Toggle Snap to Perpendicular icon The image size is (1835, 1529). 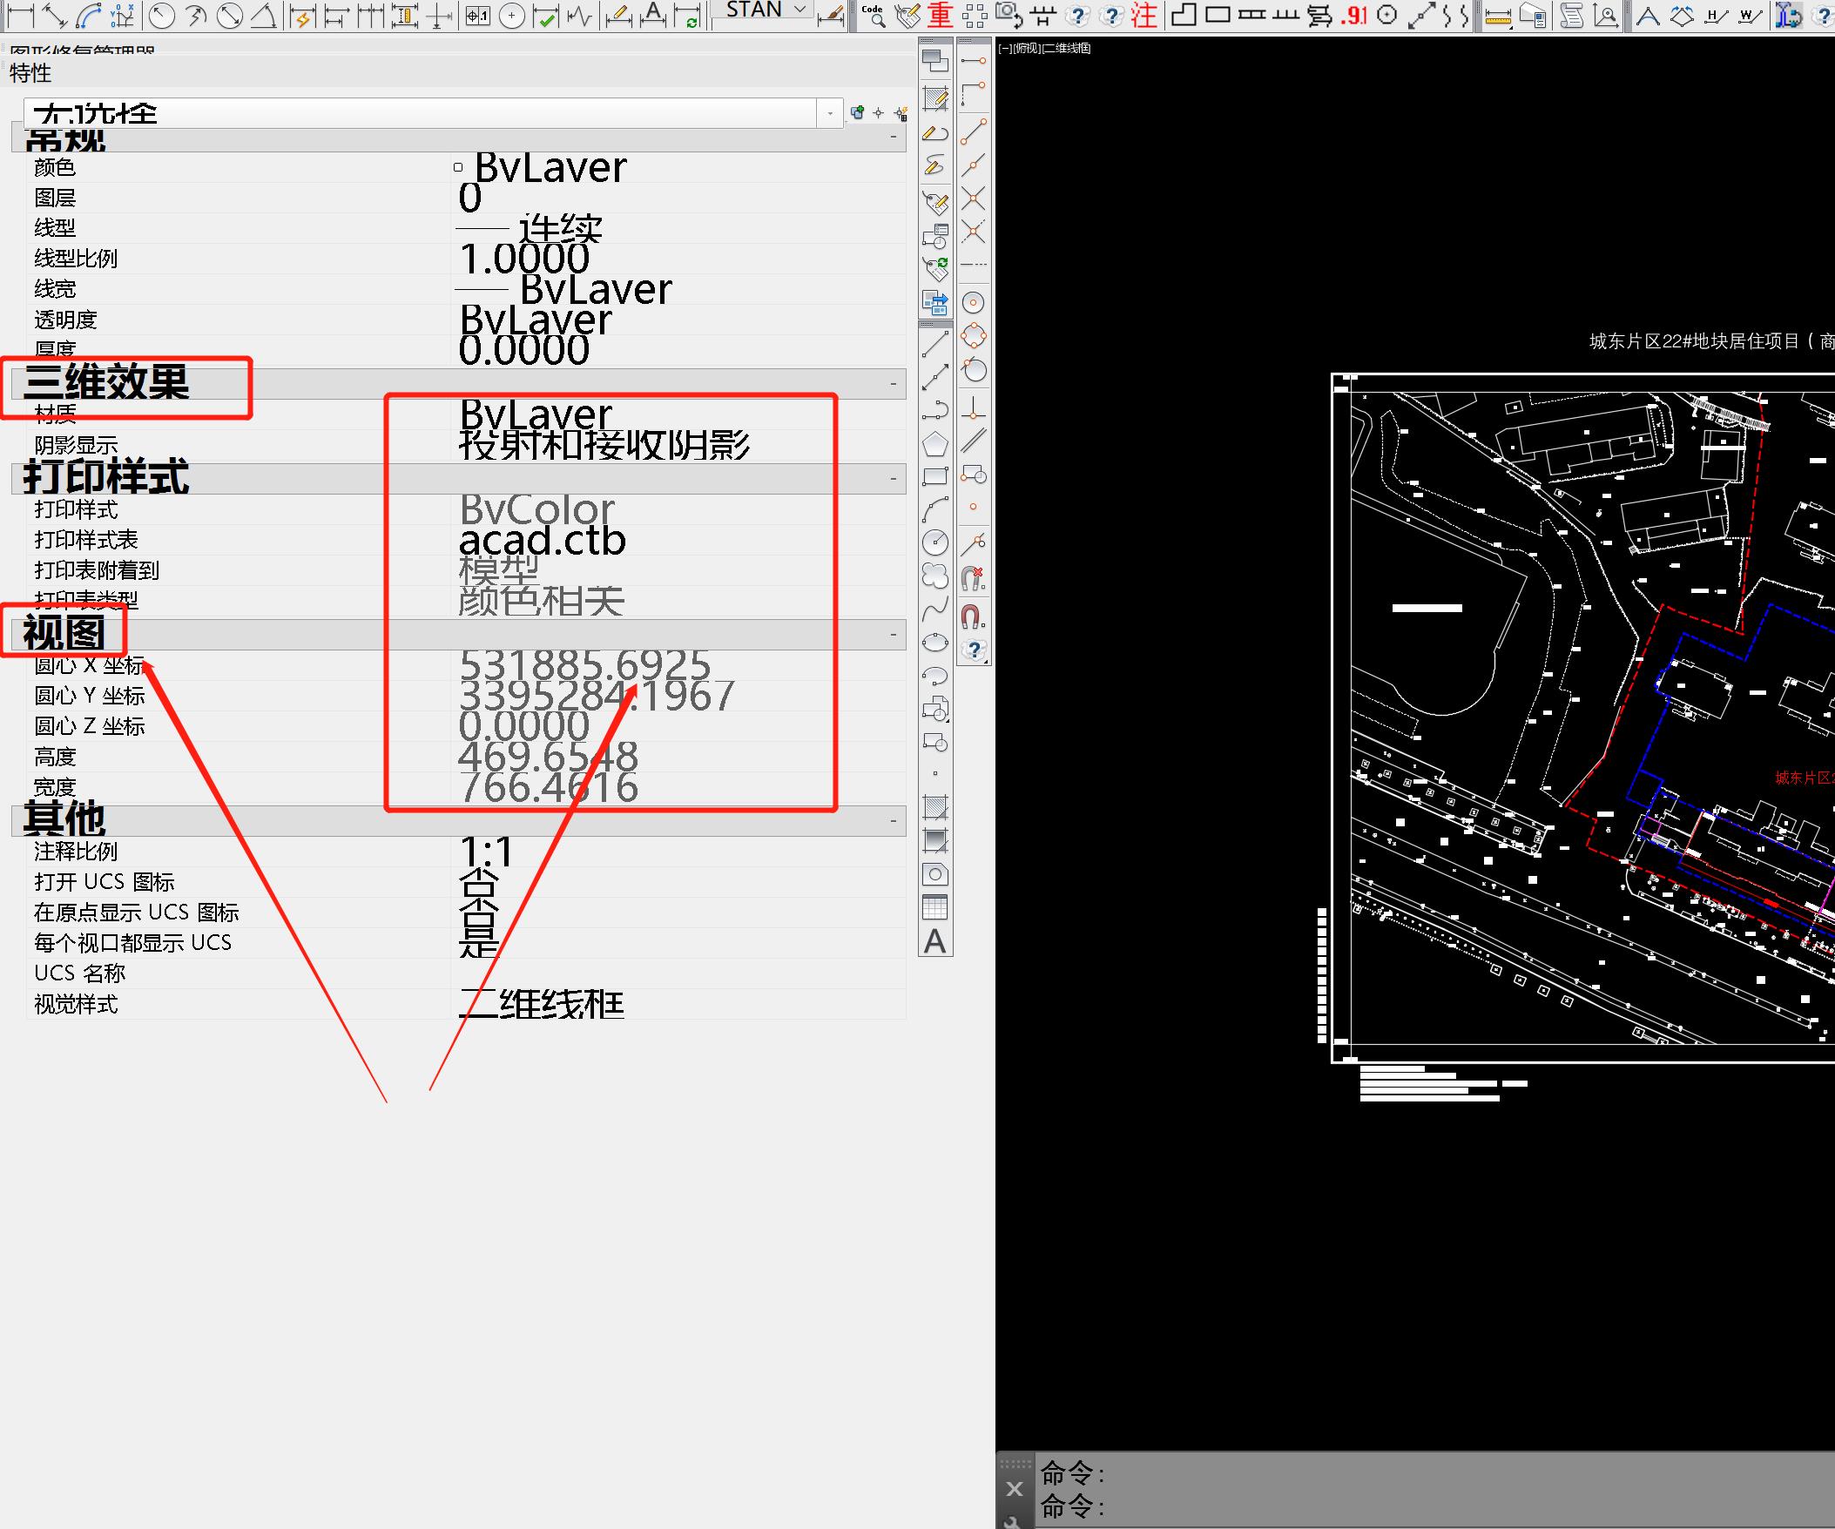tap(974, 408)
